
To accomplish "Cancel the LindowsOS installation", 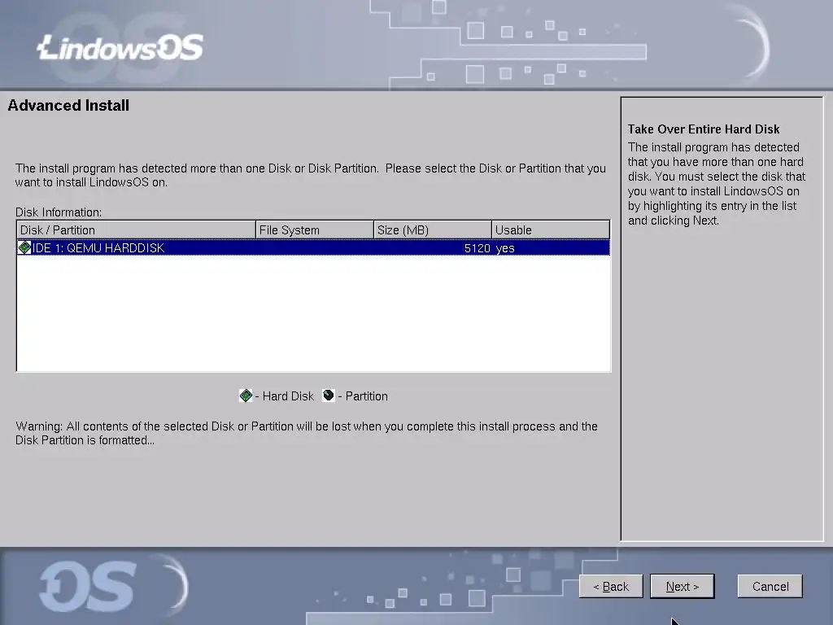I will click(x=770, y=586).
